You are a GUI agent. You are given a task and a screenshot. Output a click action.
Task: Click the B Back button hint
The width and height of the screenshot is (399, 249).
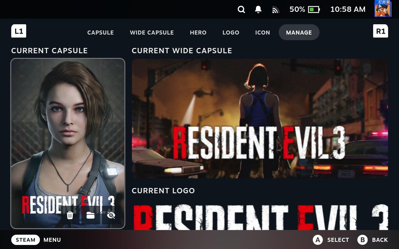point(373,240)
